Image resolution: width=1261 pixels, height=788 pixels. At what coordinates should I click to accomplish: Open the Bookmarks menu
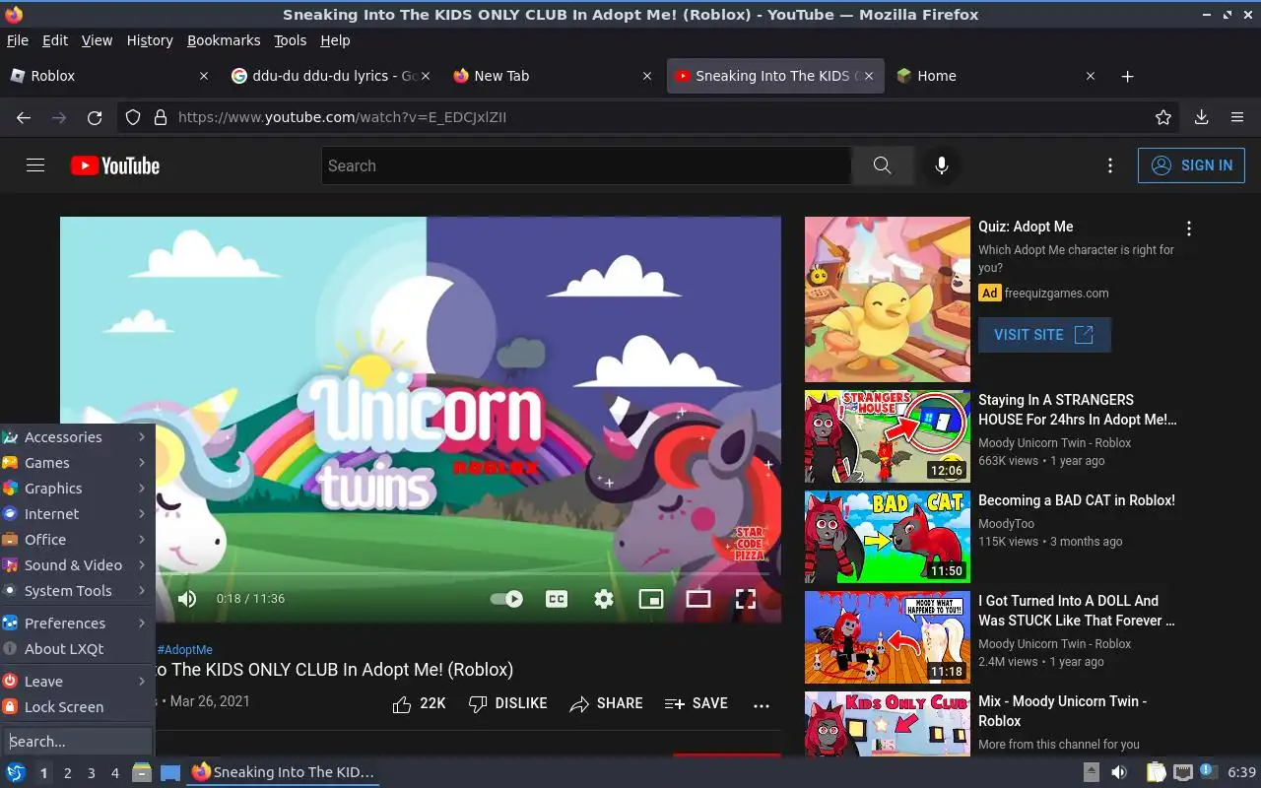[x=224, y=40]
